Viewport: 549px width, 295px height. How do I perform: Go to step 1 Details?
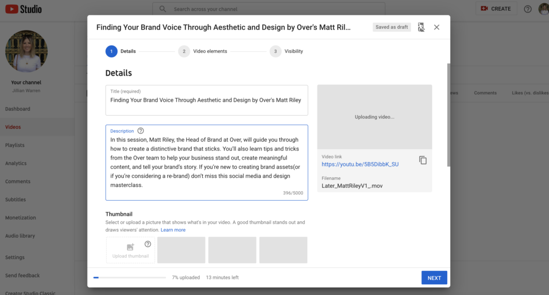click(x=121, y=51)
